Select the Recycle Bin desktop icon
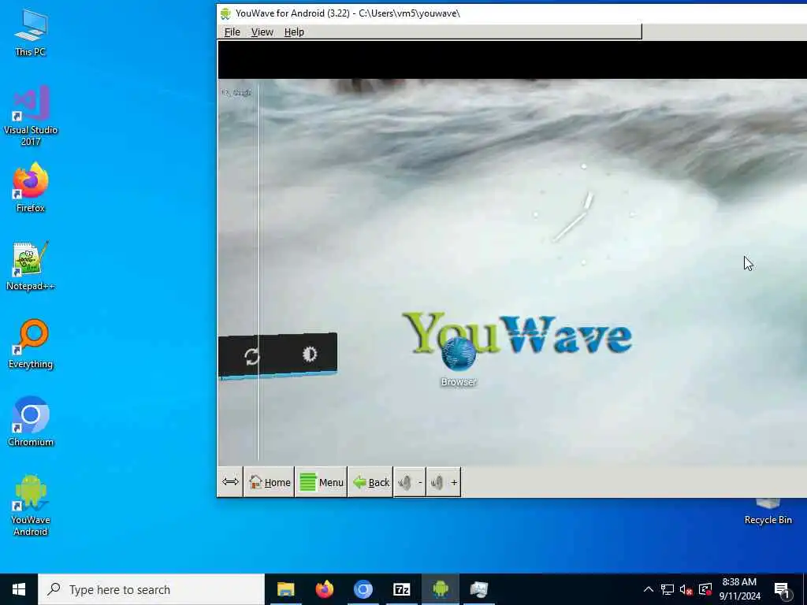Image resolution: width=807 pixels, height=605 pixels. (768, 512)
